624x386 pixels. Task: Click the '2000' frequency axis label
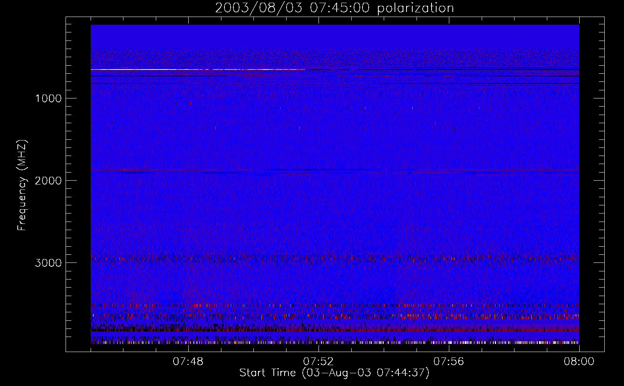click(x=48, y=181)
